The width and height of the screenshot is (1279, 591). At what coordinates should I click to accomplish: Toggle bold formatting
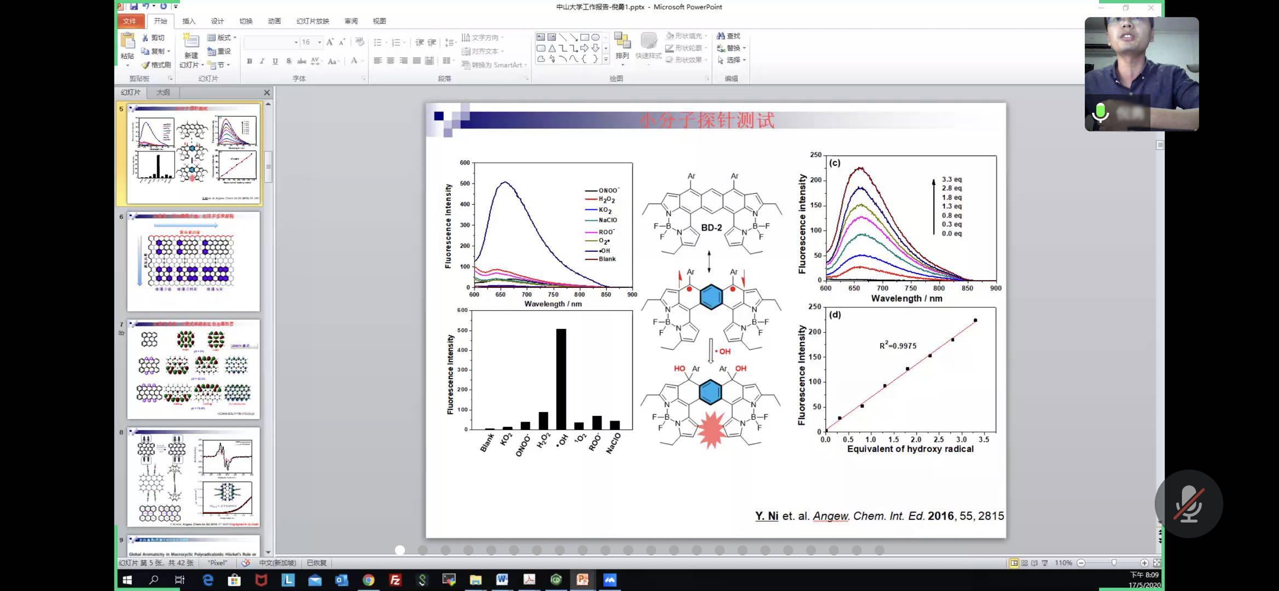point(250,61)
